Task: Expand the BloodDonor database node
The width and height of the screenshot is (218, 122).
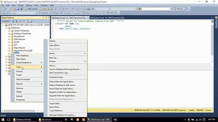Action: click(x=9, y=37)
